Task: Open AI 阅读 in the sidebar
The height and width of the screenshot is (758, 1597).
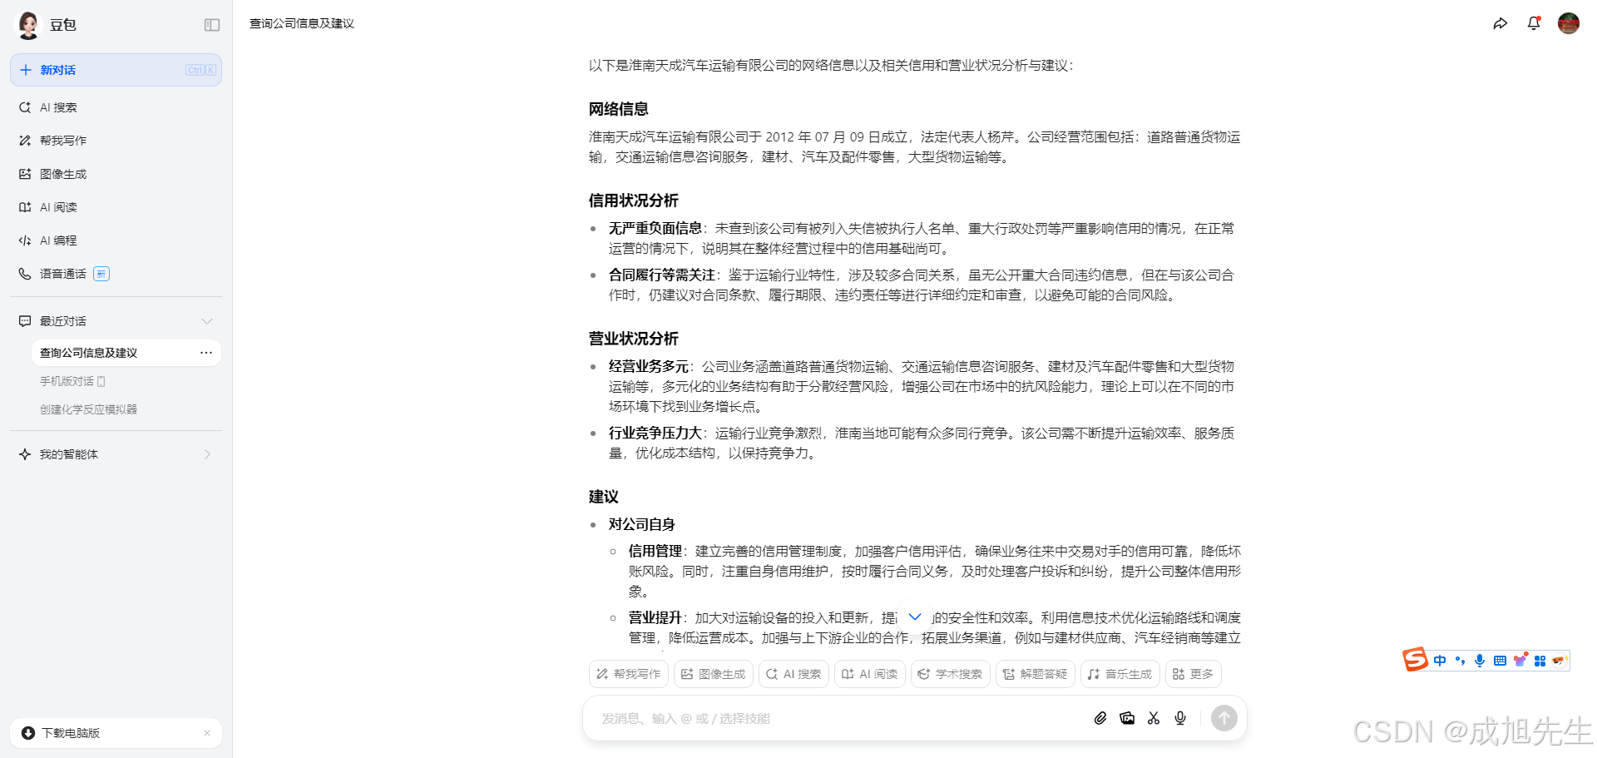Action: pyautogui.click(x=116, y=207)
